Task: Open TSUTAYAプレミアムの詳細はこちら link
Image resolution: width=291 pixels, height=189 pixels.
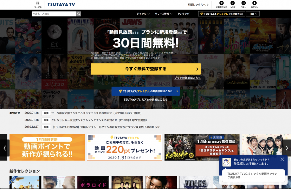Action: point(146,99)
